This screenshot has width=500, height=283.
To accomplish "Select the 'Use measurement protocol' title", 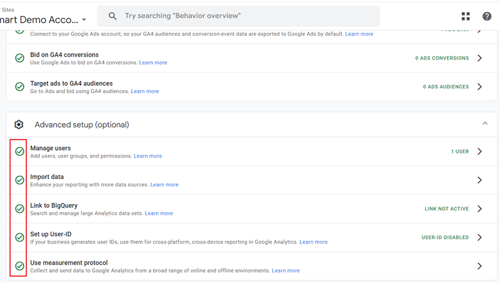I will click(x=69, y=263).
